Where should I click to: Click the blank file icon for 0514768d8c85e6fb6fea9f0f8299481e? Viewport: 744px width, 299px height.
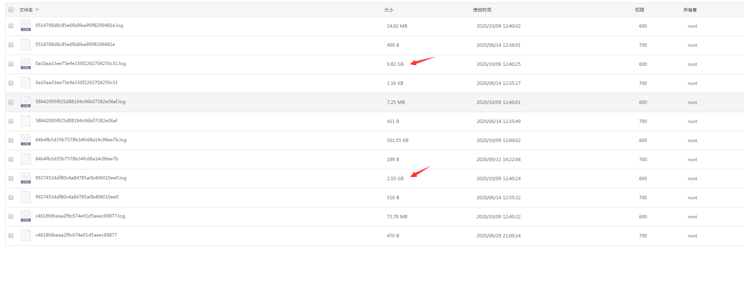pyautogui.click(x=26, y=45)
